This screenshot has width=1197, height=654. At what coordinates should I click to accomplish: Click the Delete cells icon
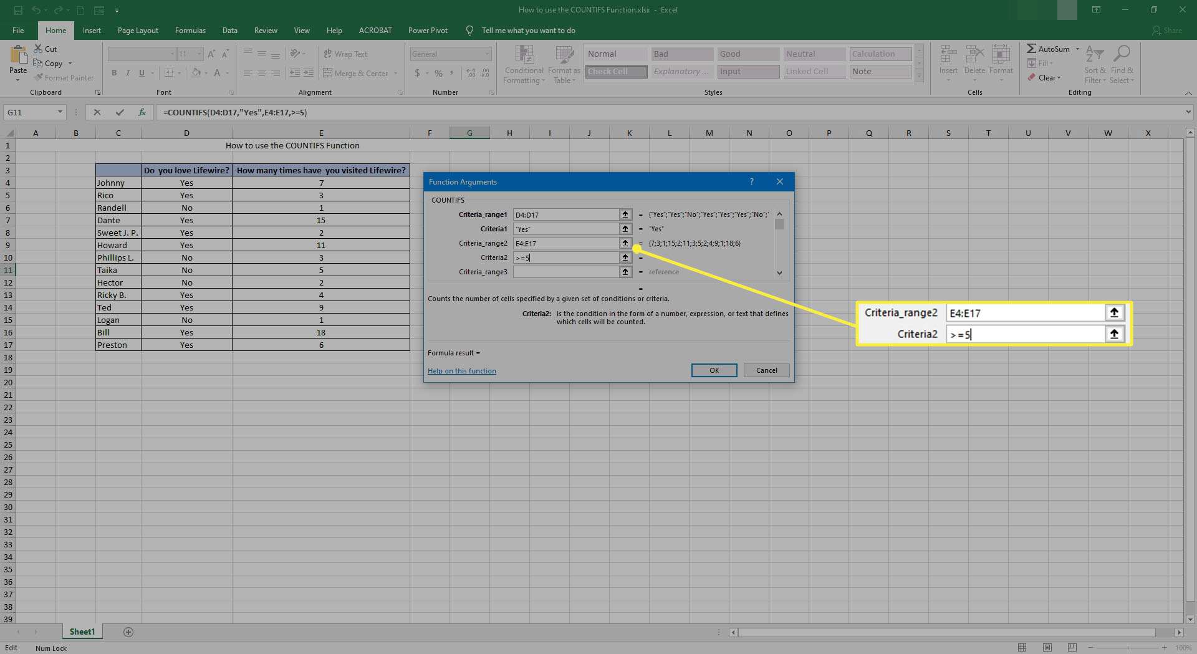(974, 55)
